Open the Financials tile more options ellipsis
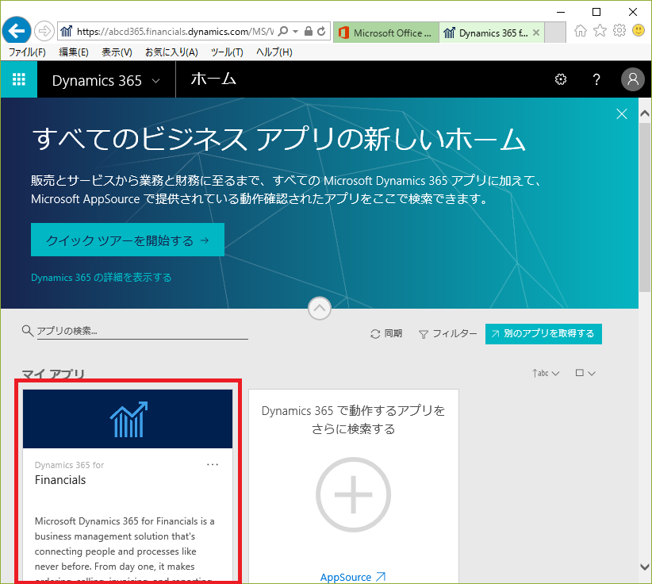652x584 pixels. [x=213, y=465]
